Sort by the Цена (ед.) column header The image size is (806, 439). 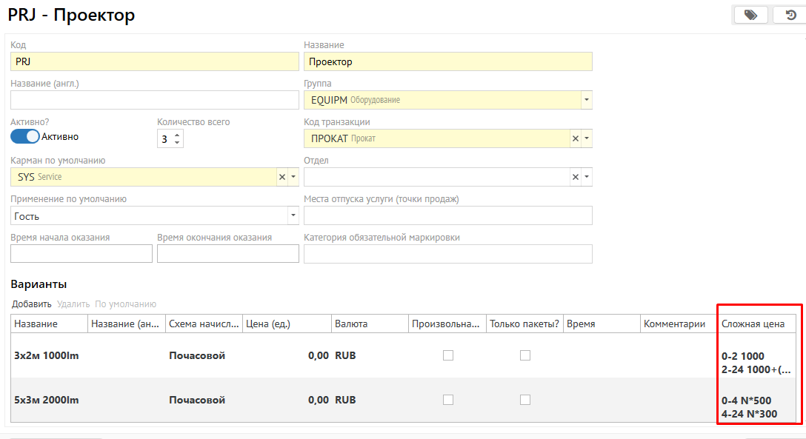[x=287, y=324]
